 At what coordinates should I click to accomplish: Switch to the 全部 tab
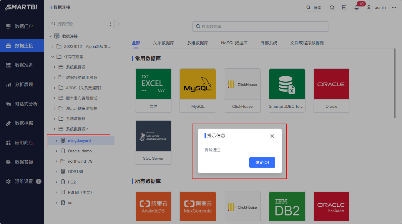(136, 43)
